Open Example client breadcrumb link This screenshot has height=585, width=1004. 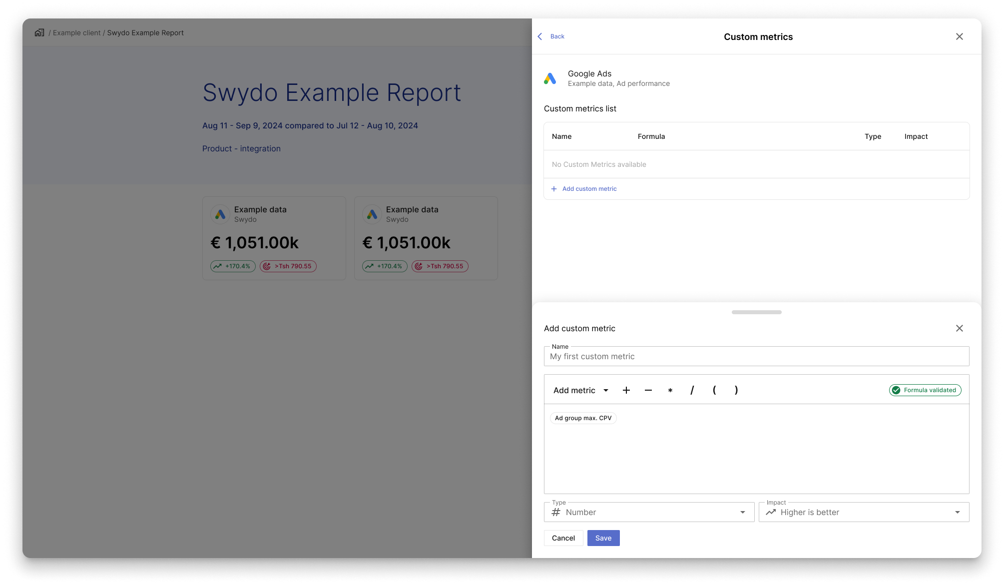(76, 33)
